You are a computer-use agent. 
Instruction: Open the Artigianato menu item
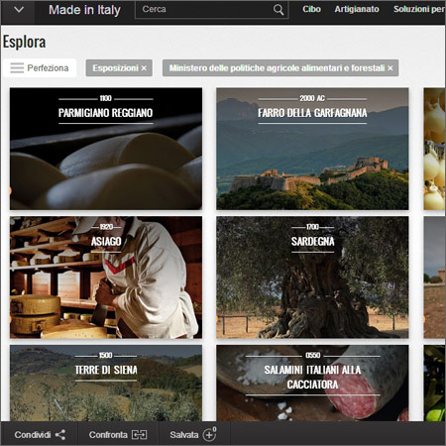pos(357,9)
